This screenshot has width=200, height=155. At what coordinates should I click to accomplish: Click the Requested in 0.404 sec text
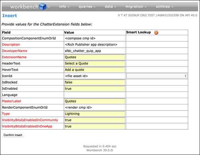coord(100,146)
